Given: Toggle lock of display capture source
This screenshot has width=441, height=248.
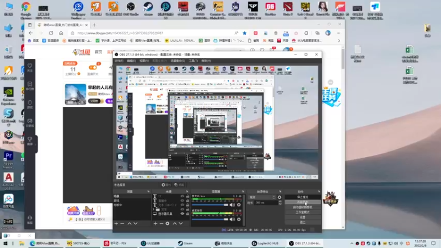Looking at the screenshot, I should pos(187,214).
